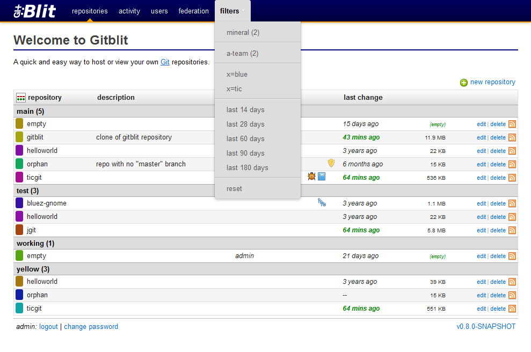
Task: Click the shield icon on orphan row
Action: tap(331, 163)
